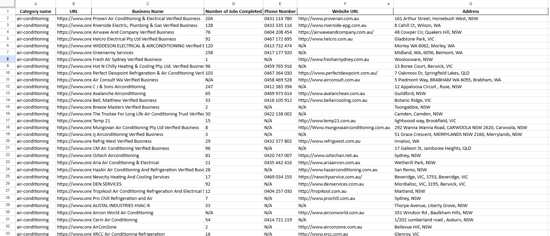Select the Fresh Air Sydney cell
550x236 pixels.
[148, 59]
